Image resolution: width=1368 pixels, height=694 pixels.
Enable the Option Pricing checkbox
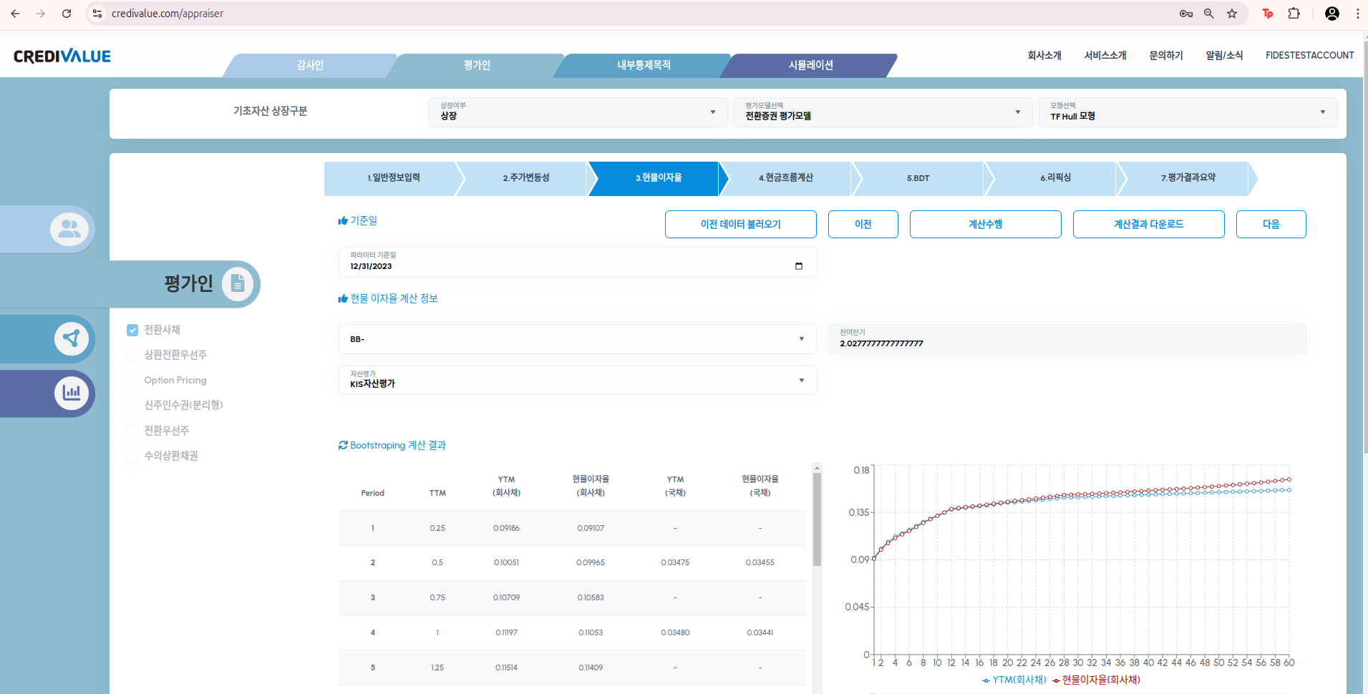pos(132,380)
